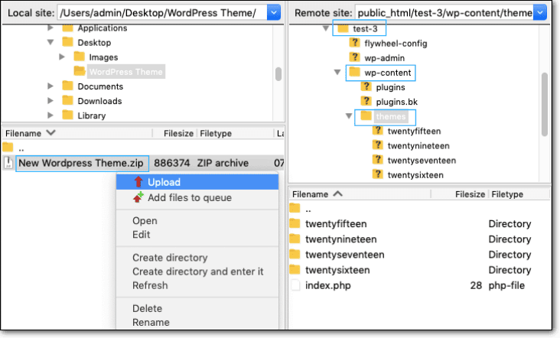Select twentyseventeen in remote file list
560x338 pixels.
coord(344,255)
